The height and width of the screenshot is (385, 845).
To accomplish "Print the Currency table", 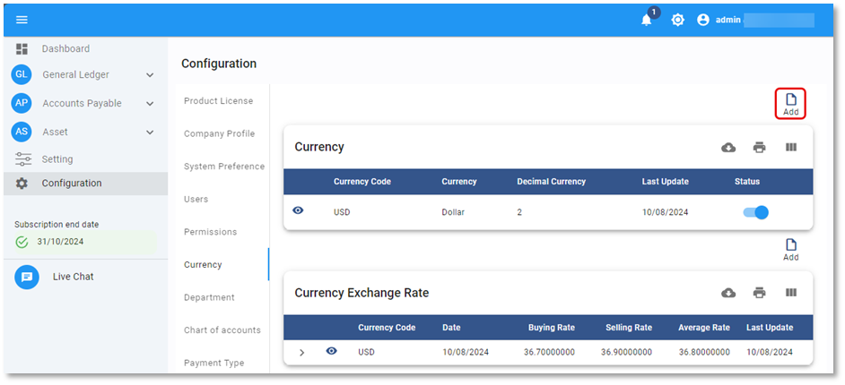I will point(759,148).
